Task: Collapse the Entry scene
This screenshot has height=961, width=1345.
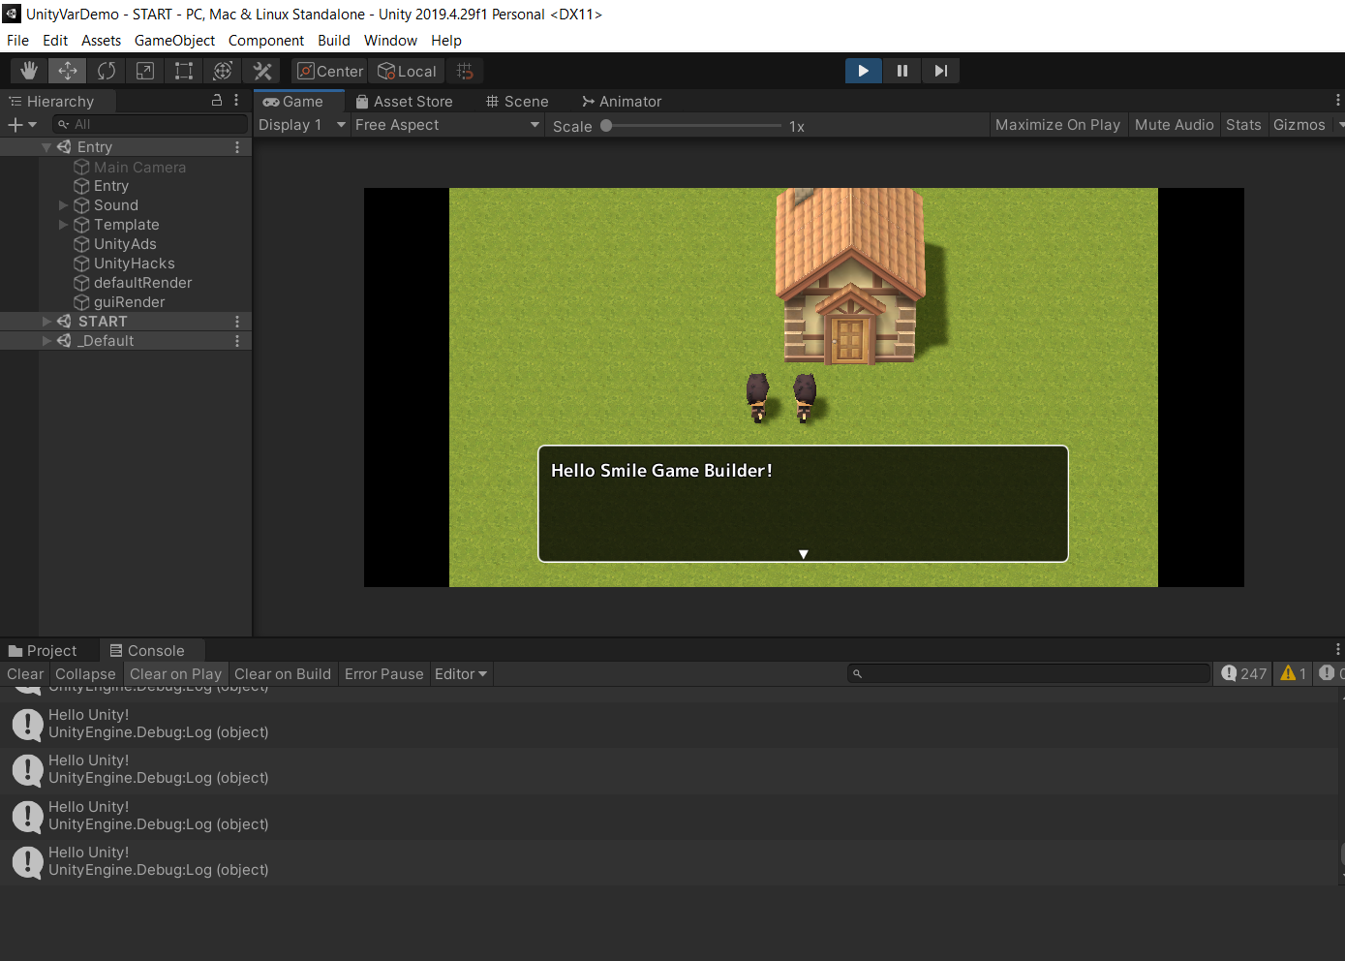Action: tap(46, 147)
